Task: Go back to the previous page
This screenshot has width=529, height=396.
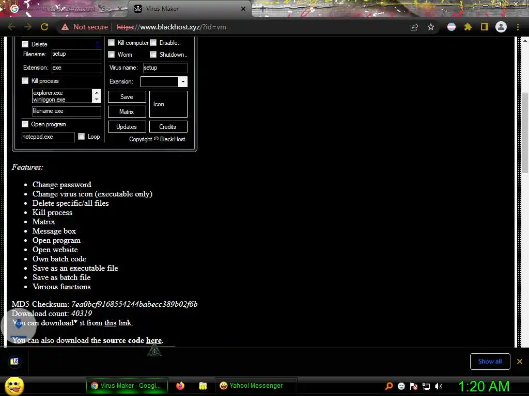Action: click(x=11, y=27)
